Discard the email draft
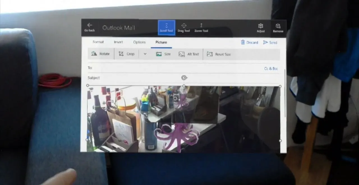359x185 pixels. point(249,42)
